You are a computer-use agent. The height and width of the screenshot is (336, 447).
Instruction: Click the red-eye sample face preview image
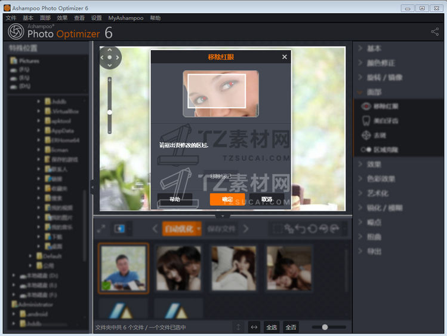click(x=221, y=94)
